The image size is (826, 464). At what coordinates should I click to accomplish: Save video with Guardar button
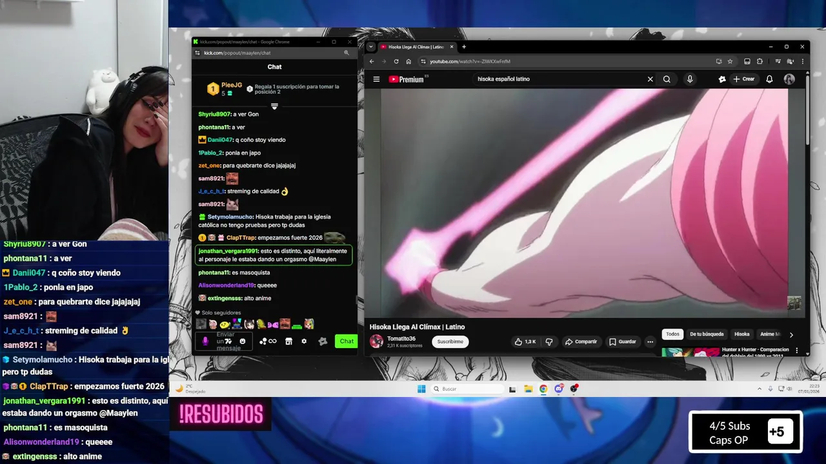623,342
